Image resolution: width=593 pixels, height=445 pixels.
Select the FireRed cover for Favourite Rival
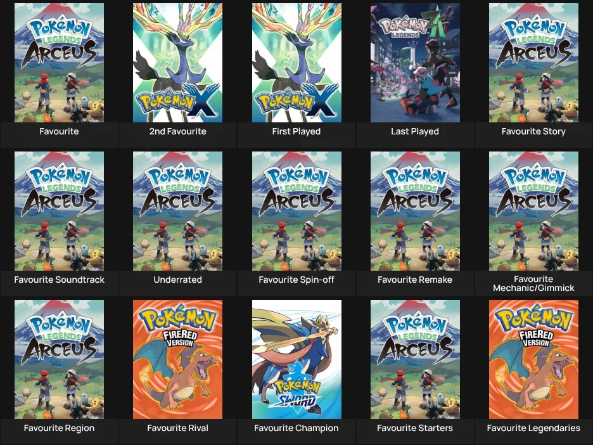click(178, 359)
